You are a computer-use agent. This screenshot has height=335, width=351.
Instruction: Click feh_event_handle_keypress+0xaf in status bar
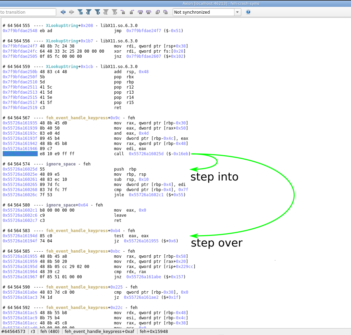pos(99,331)
